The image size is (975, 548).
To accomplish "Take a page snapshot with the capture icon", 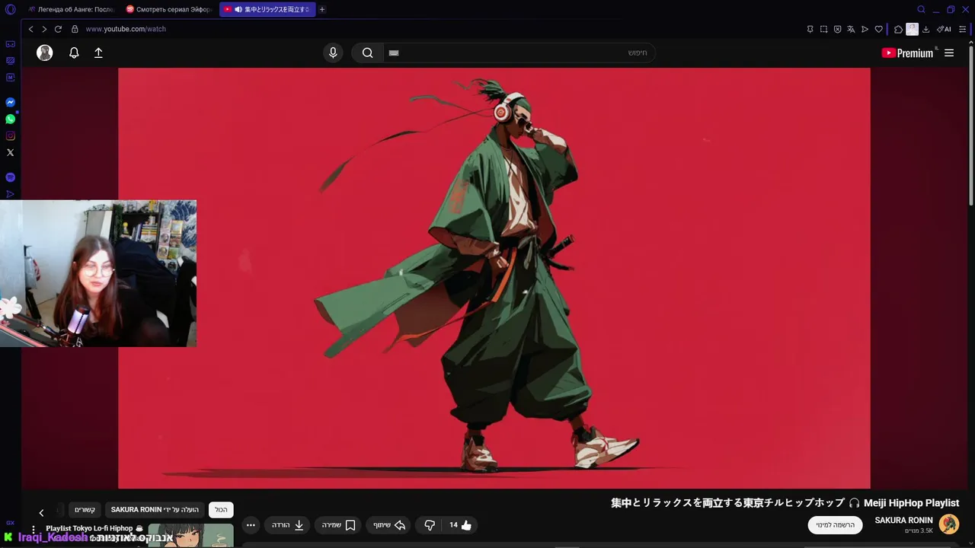I will pos(823,29).
